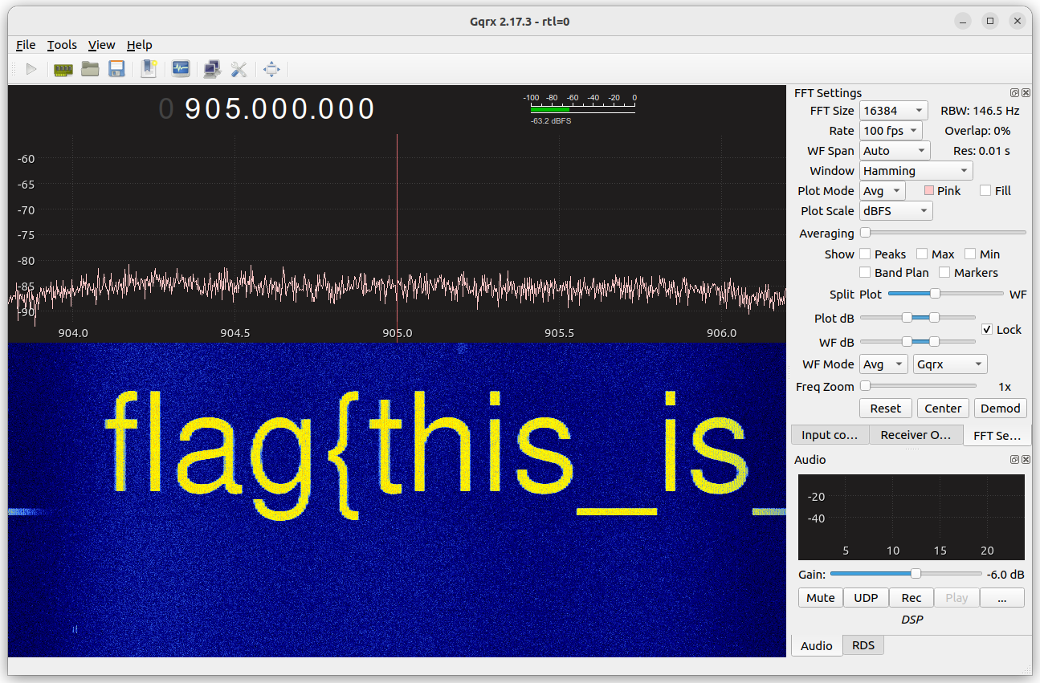Load settings using the folder icon
The width and height of the screenshot is (1040, 683).
coord(91,69)
